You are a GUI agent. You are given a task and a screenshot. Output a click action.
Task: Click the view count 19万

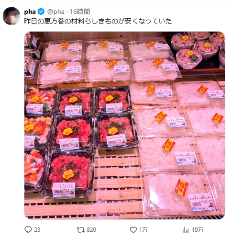click(x=198, y=230)
